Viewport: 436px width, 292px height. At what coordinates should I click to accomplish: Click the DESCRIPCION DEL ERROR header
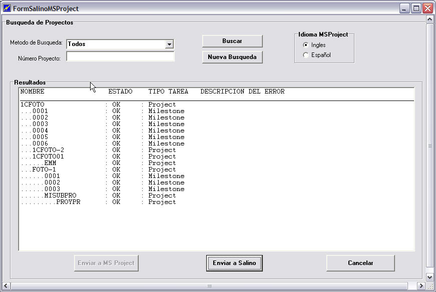(x=242, y=91)
